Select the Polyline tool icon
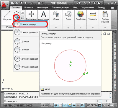Screen dimensions: 118x108 pos(23,13)
